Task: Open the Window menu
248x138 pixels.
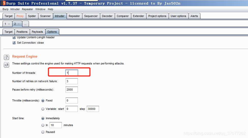Action: point(40,9)
